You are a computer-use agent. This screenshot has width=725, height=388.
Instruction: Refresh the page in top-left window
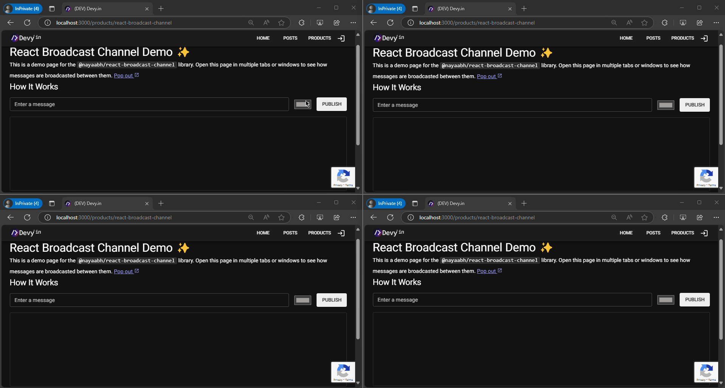[27, 23]
